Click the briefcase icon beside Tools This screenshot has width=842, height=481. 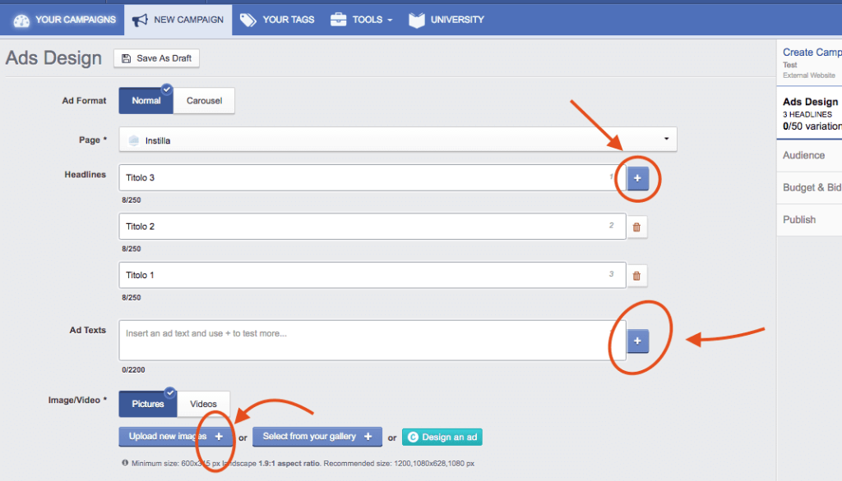tap(338, 20)
